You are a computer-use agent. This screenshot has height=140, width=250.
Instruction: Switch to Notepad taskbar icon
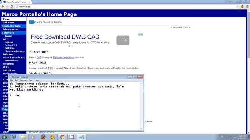coord(82,137)
